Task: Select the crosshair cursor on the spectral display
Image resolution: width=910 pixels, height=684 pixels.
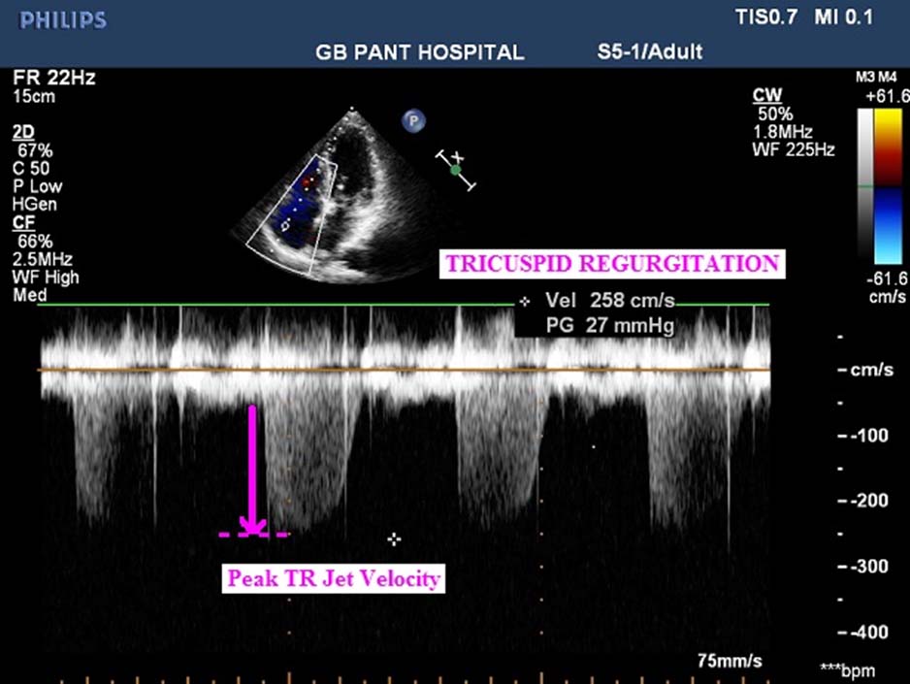Action: coord(395,539)
